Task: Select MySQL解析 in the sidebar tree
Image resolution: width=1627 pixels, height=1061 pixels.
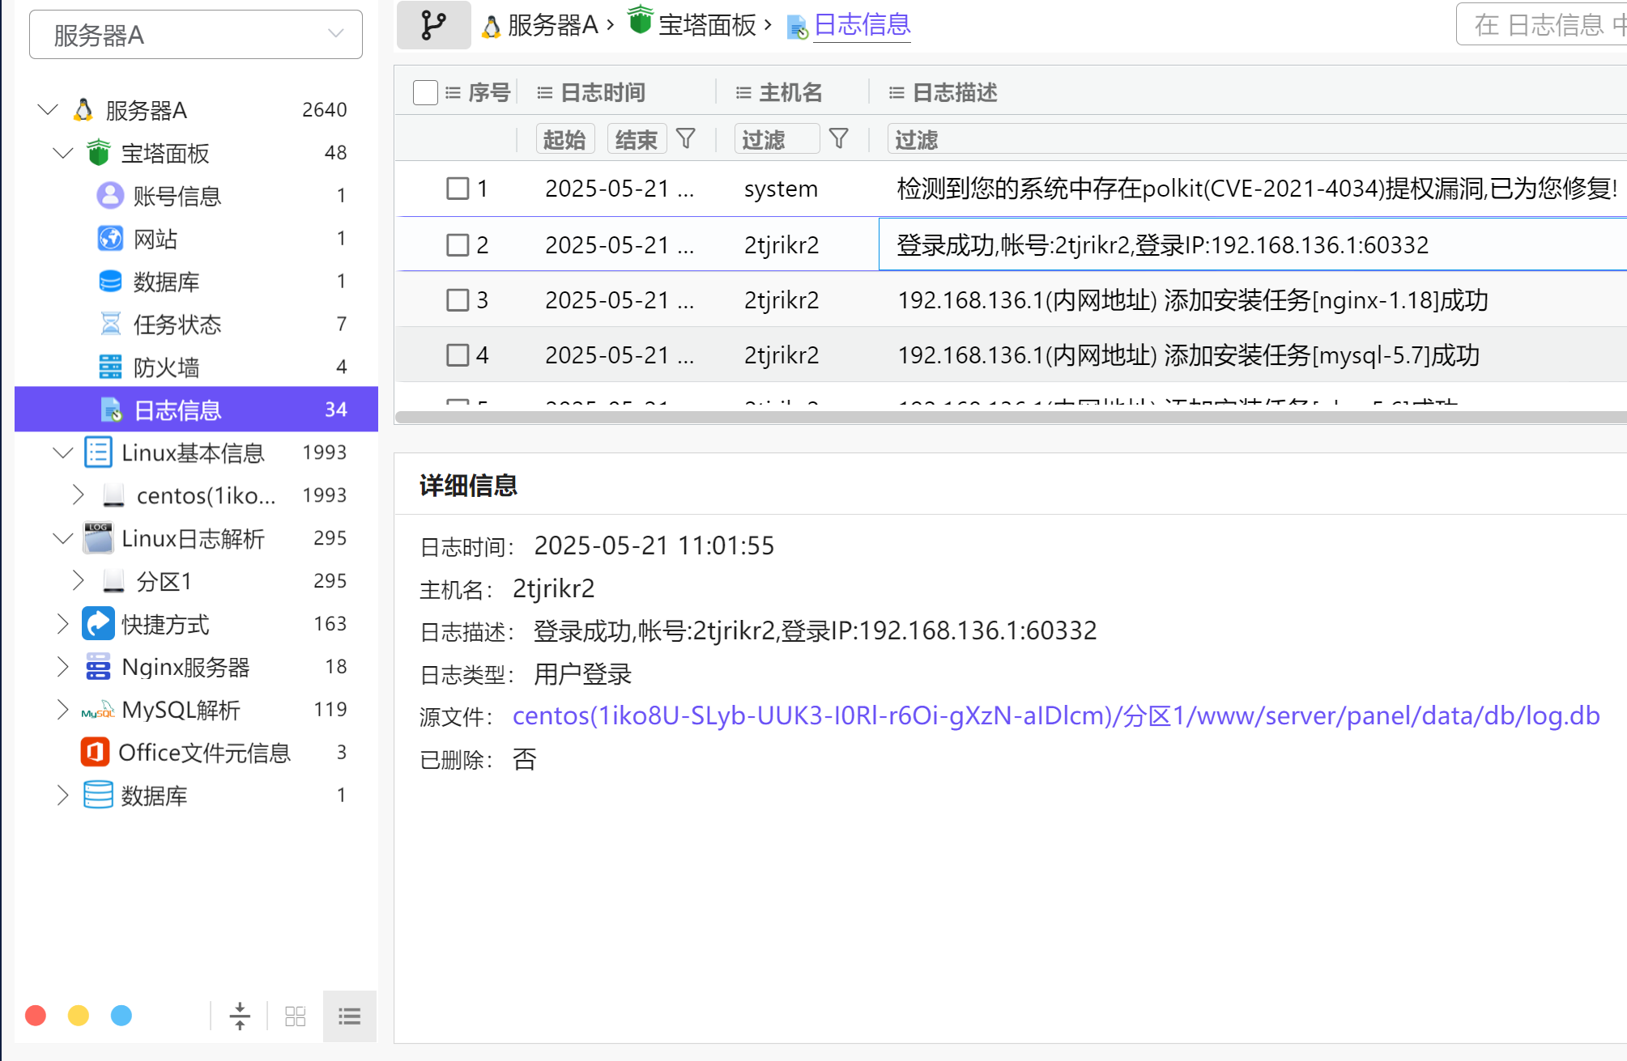Action: 181,710
